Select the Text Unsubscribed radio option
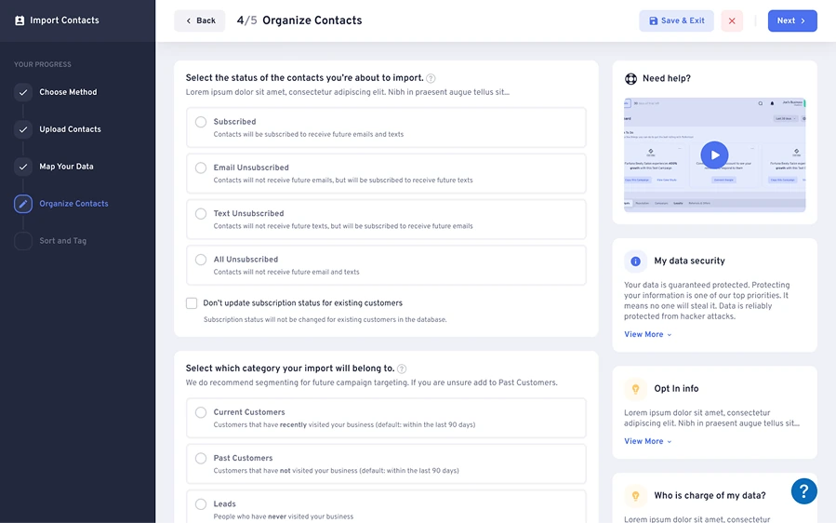This screenshot has height=523, width=836. click(201, 213)
